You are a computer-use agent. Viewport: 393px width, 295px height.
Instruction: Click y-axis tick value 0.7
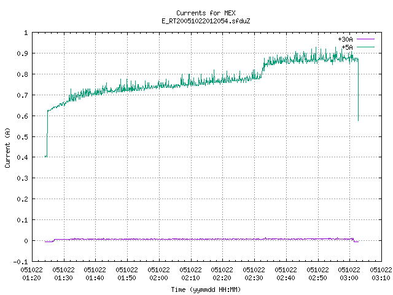tap(22, 95)
